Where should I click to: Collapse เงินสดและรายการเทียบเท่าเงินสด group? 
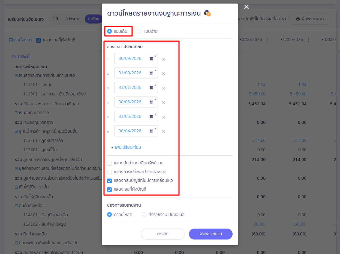(x=16, y=75)
